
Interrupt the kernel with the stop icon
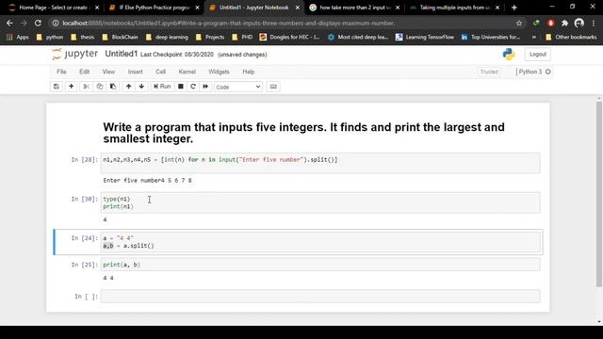(180, 87)
